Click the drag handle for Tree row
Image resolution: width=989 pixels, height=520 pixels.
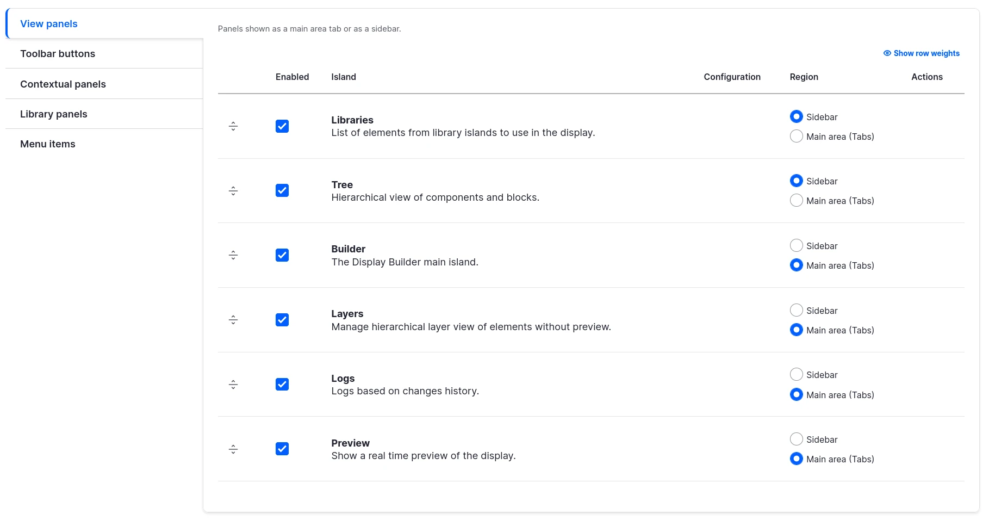pos(233,191)
